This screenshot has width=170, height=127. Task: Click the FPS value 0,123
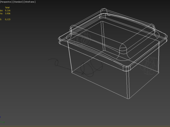point(8,19)
